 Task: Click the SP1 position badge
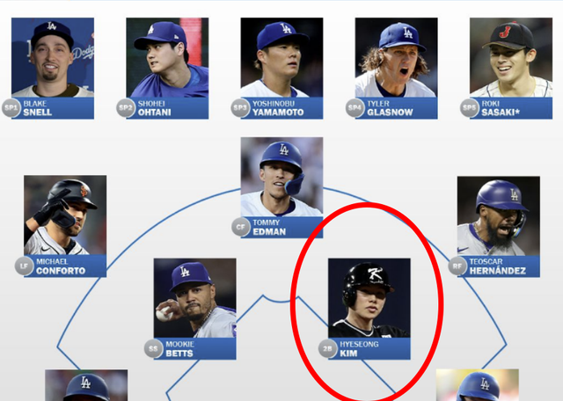tap(11, 107)
